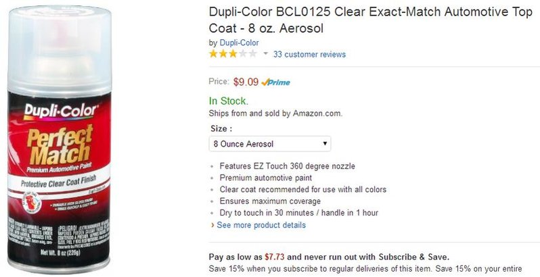Image resolution: width=540 pixels, height=277 pixels.
Task: Expand See more product details
Action: point(261,225)
